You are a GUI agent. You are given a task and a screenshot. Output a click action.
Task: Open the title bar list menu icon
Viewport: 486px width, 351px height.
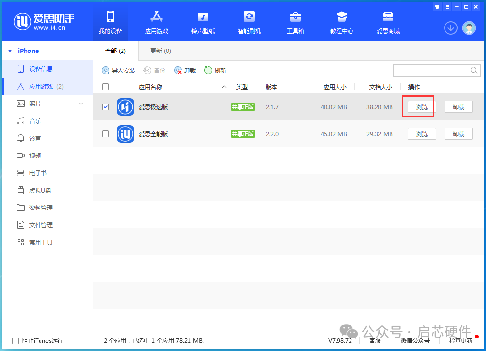(x=446, y=7)
